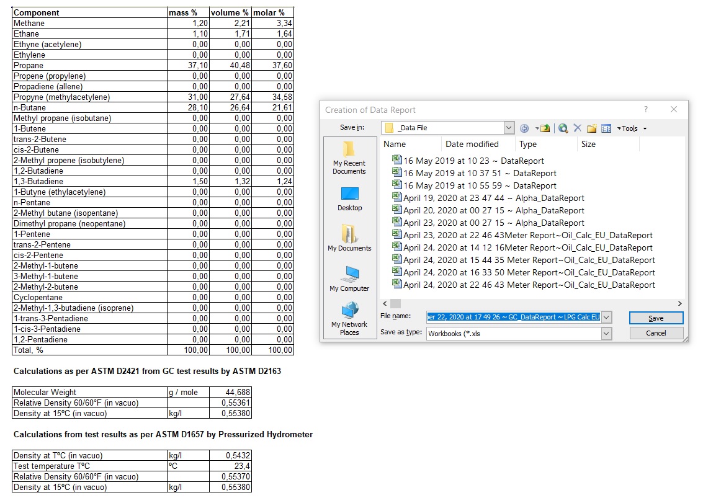Image resolution: width=703 pixels, height=503 pixels.
Task: Click the file list scrollbar thumb
Action: [x=395, y=303]
